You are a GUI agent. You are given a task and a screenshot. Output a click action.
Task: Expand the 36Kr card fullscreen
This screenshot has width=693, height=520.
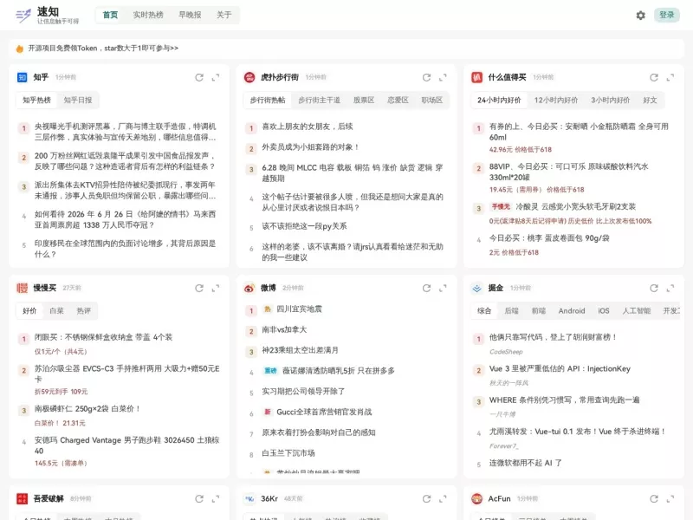[x=443, y=499]
